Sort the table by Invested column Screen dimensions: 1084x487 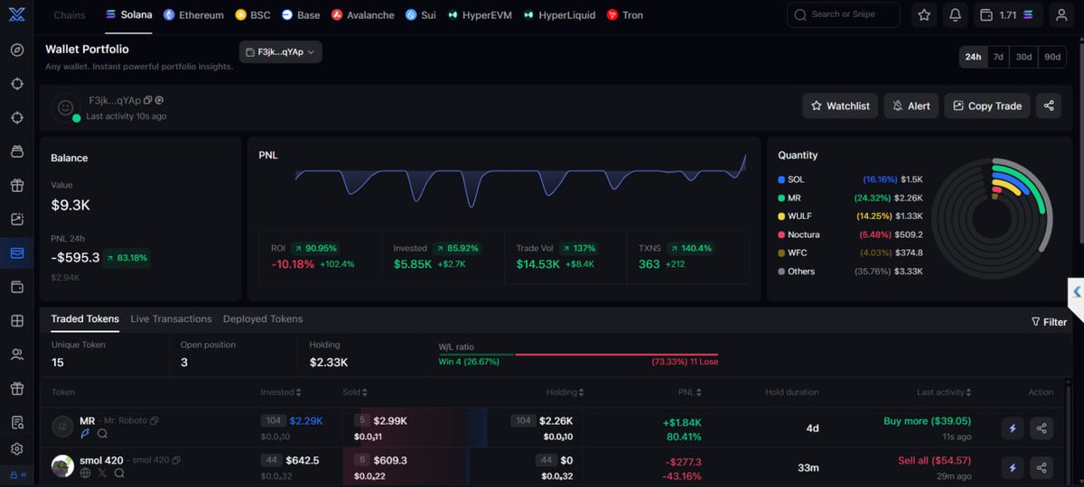coord(281,392)
